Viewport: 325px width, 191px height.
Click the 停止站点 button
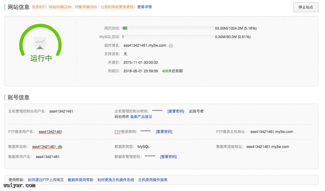pyautogui.click(x=306, y=7)
